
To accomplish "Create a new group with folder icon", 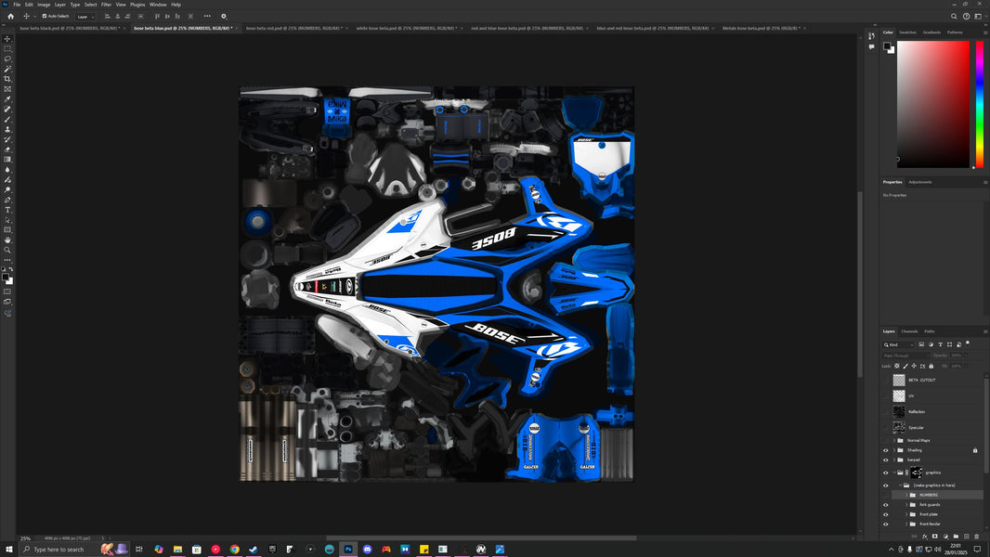I will coord(956,537).
